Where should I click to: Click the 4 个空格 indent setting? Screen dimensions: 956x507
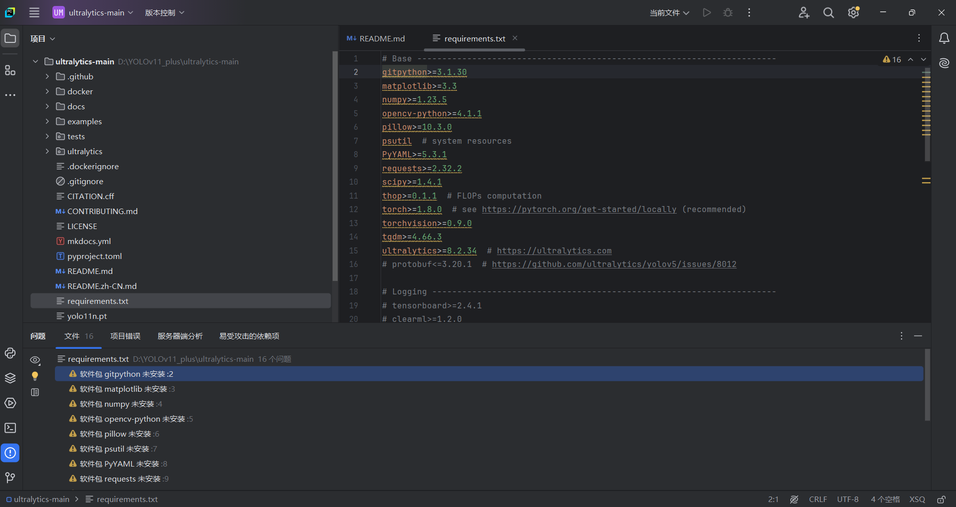[x=885, y=500]
